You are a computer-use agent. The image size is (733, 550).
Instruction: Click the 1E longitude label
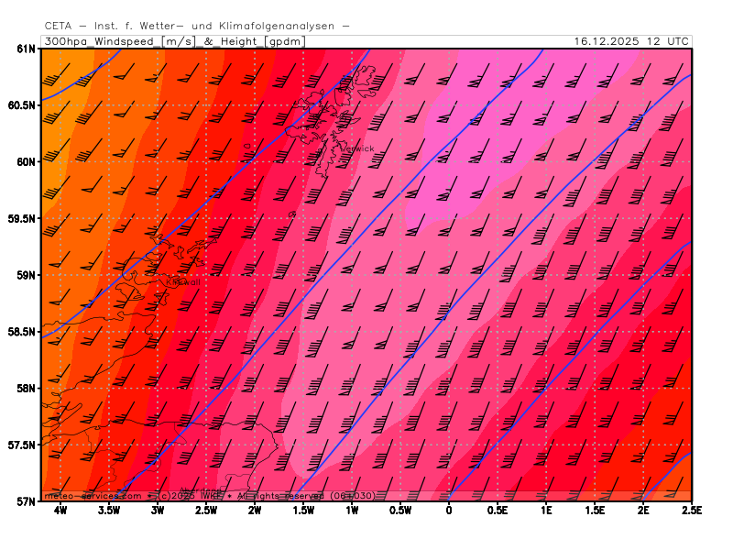click(546, 511)
